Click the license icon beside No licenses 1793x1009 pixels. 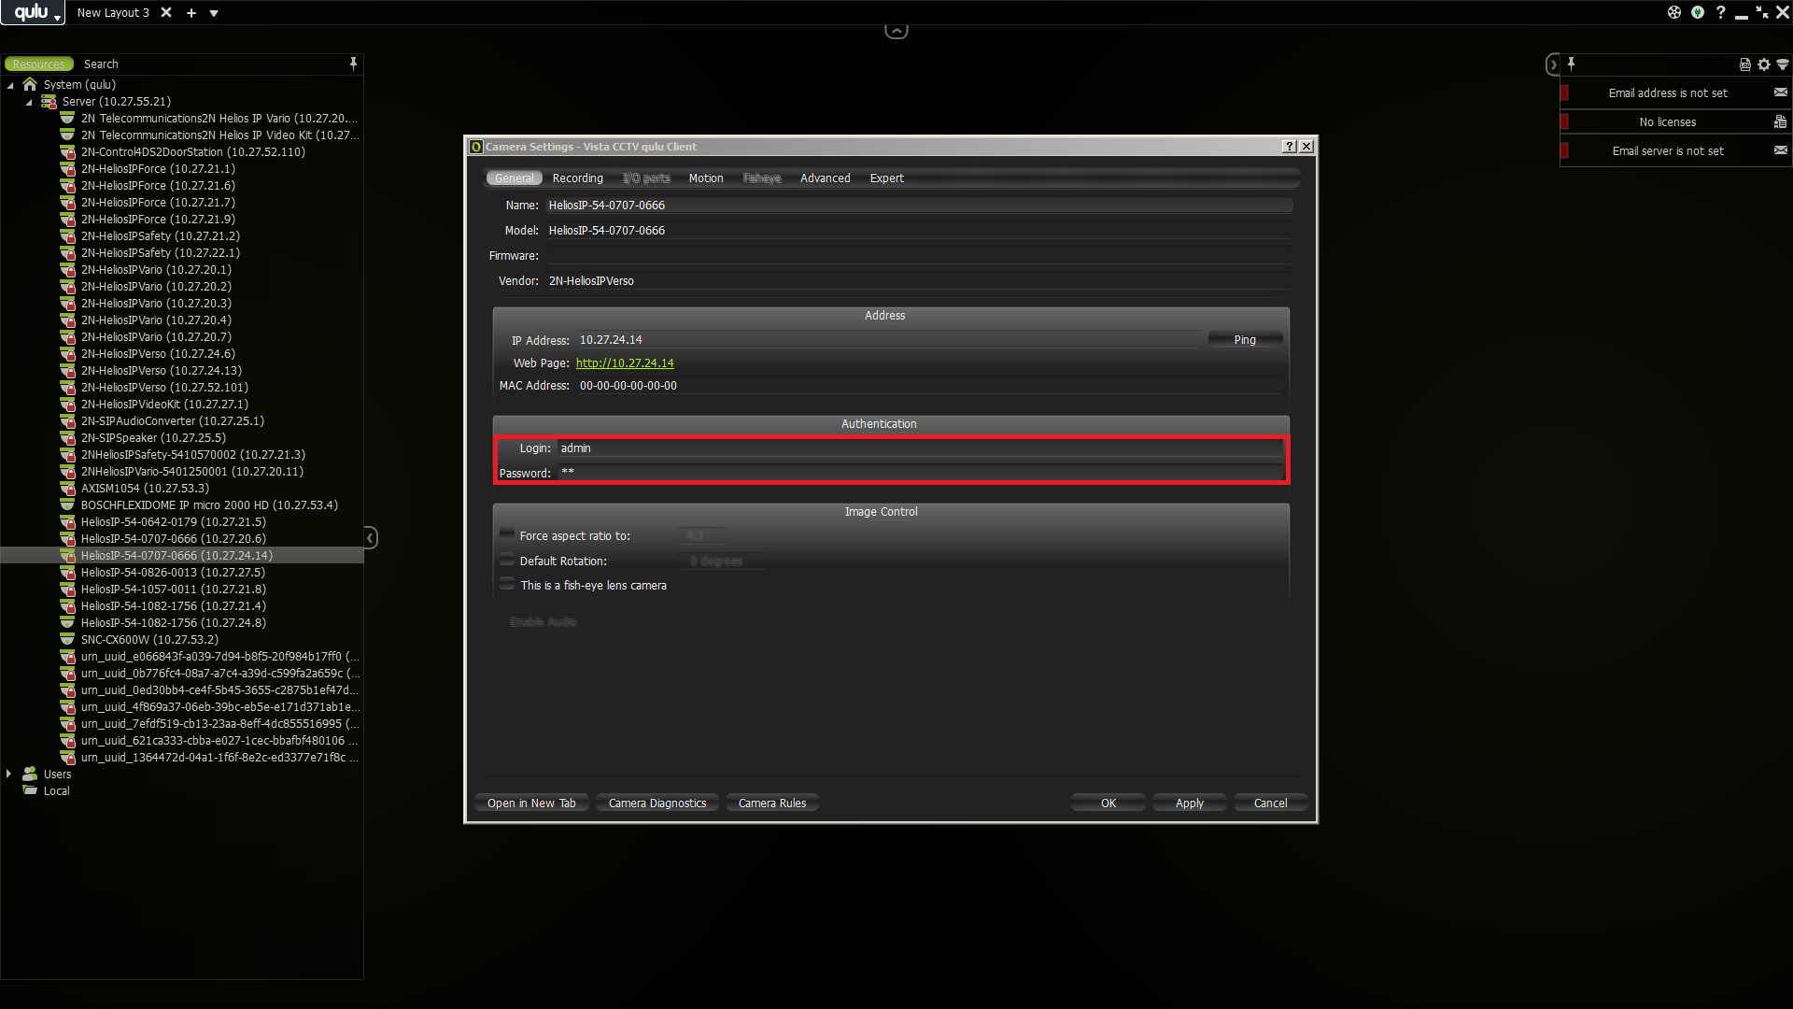[x=1780, y=122]
